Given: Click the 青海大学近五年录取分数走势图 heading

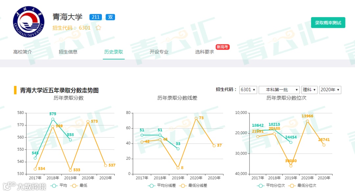Looking at the screenshot, I should click(x=59, y=90).
